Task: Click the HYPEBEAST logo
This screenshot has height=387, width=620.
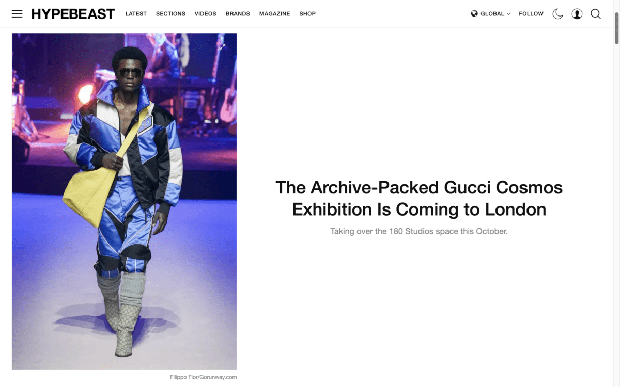Action: 73,14
